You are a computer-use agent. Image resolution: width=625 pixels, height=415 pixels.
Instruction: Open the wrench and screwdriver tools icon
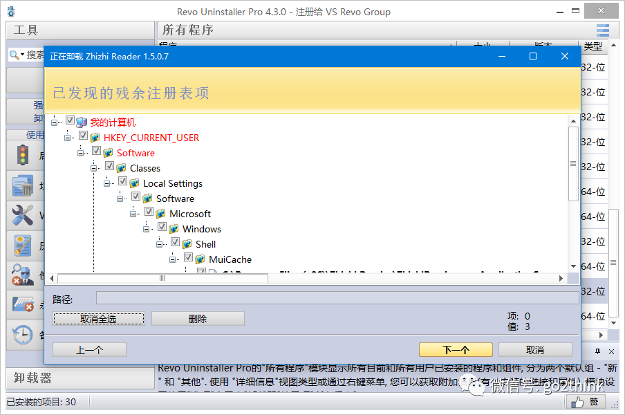point(23,216)
